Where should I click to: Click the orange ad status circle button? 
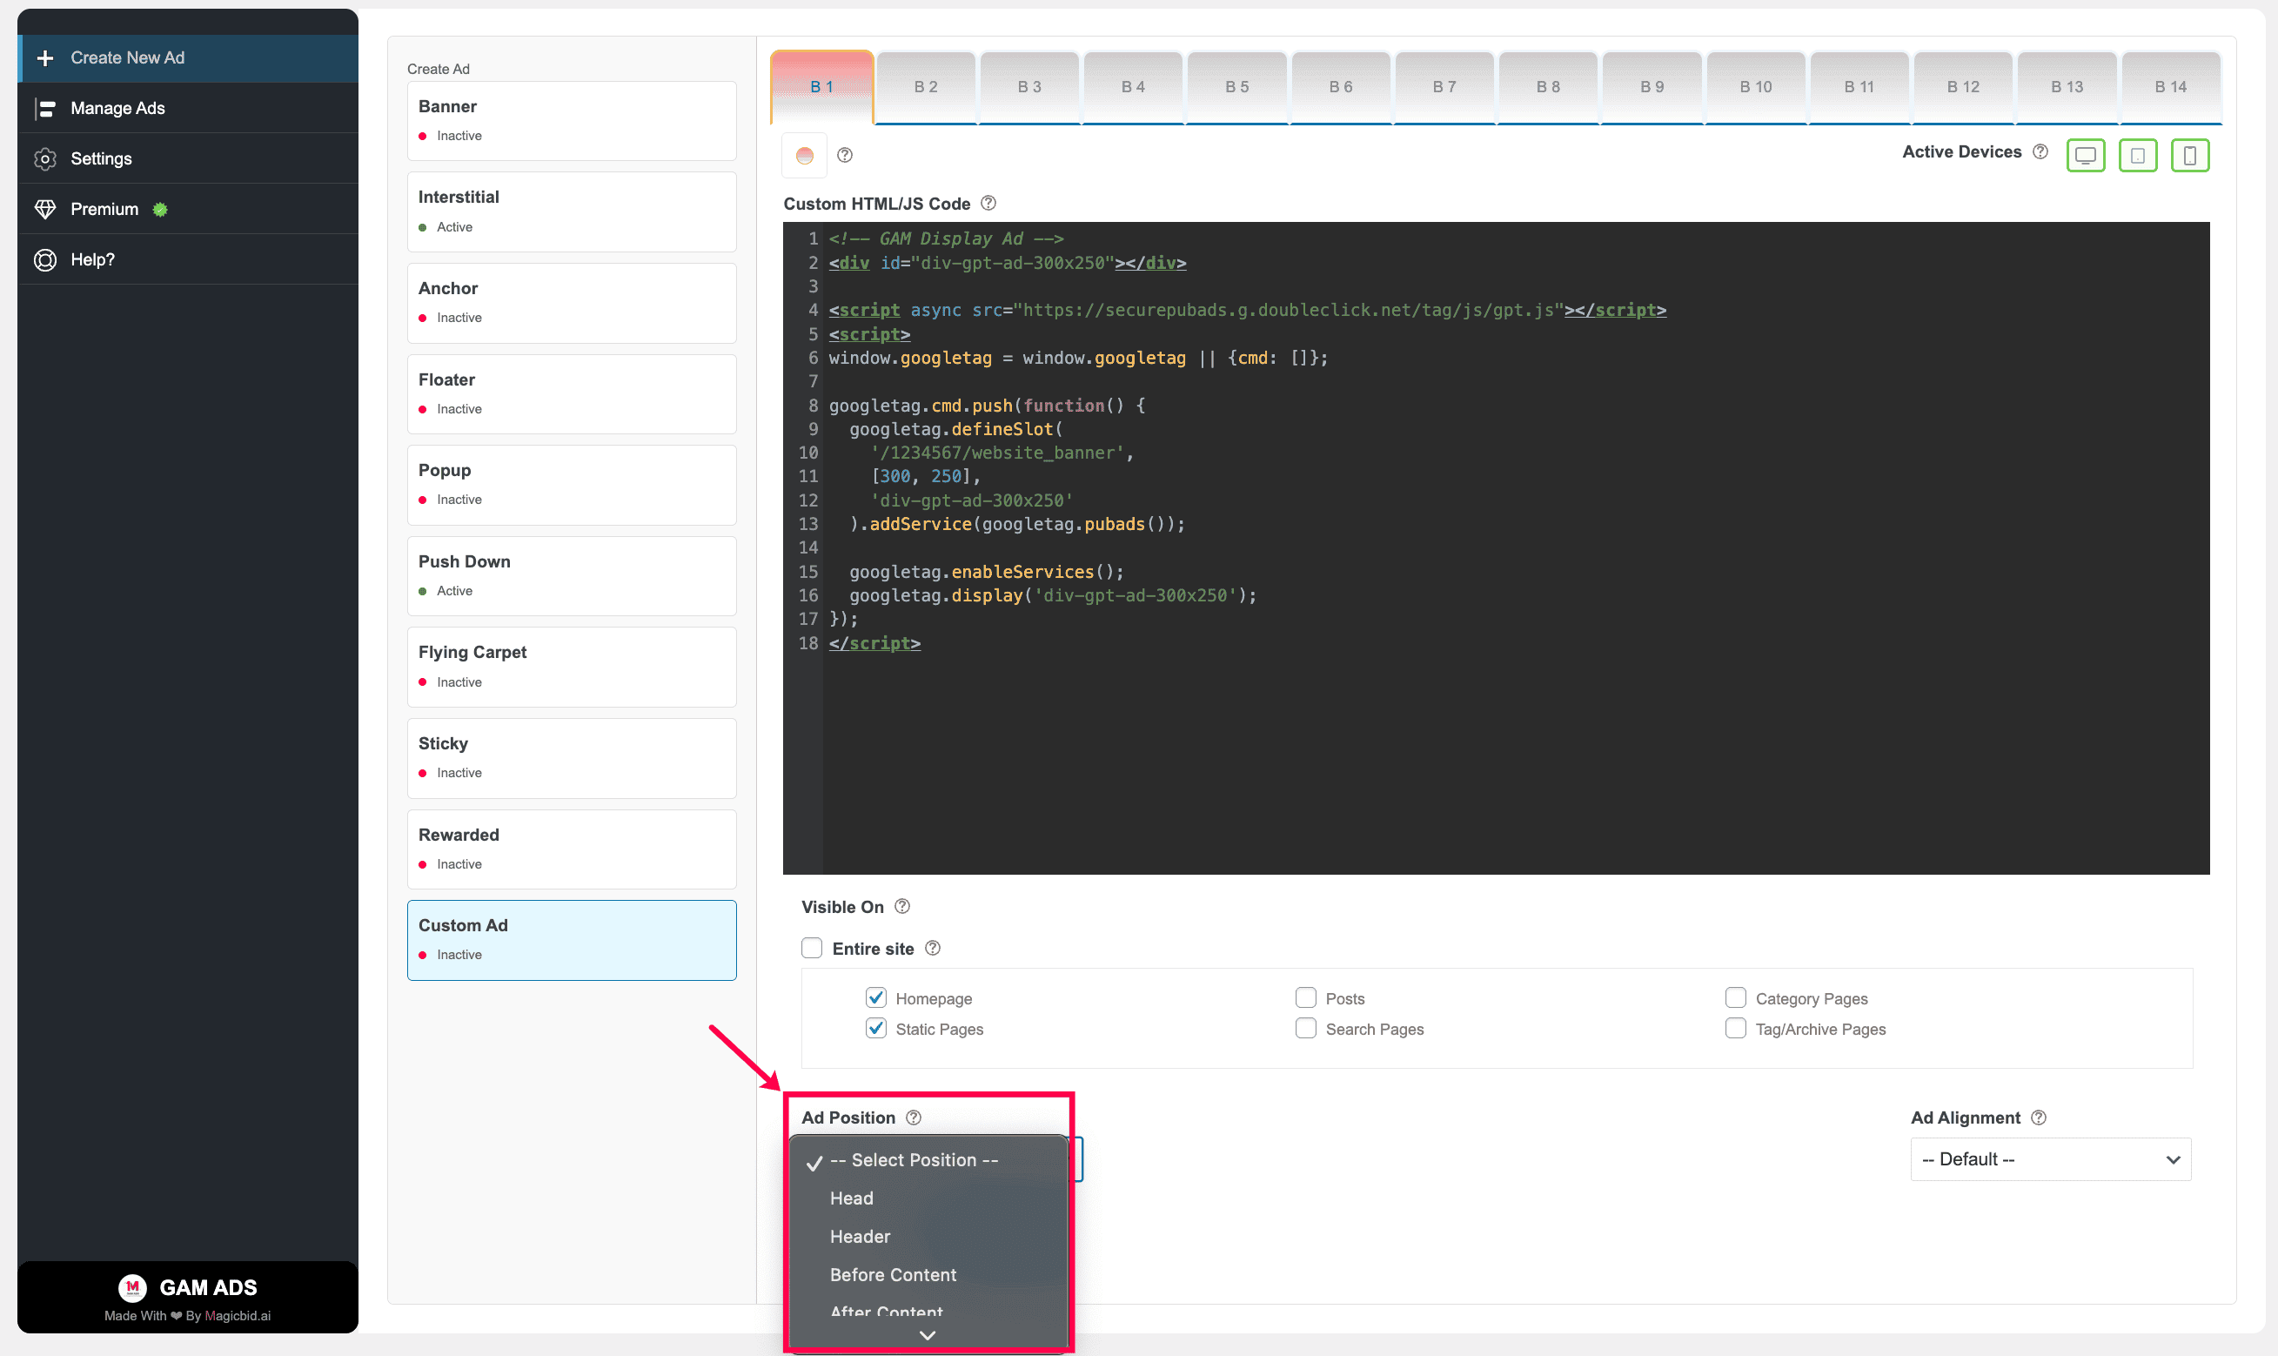point(805,155)
